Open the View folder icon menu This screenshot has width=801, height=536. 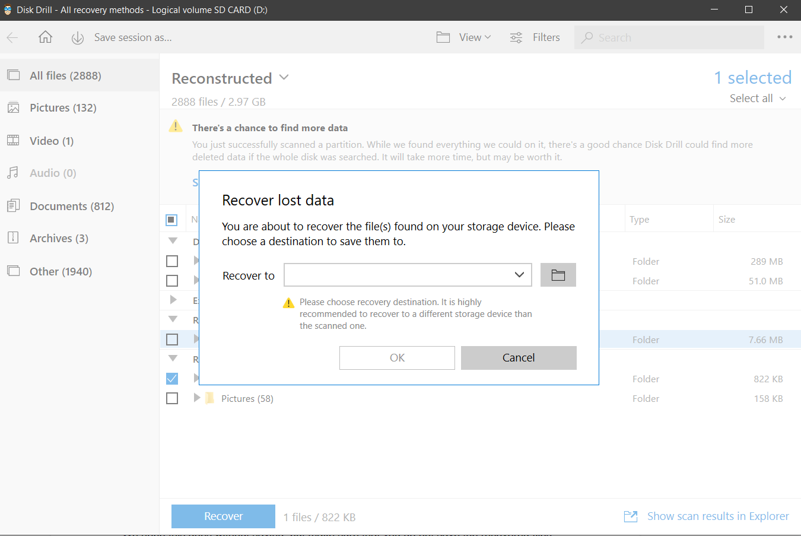click(443, 37)
